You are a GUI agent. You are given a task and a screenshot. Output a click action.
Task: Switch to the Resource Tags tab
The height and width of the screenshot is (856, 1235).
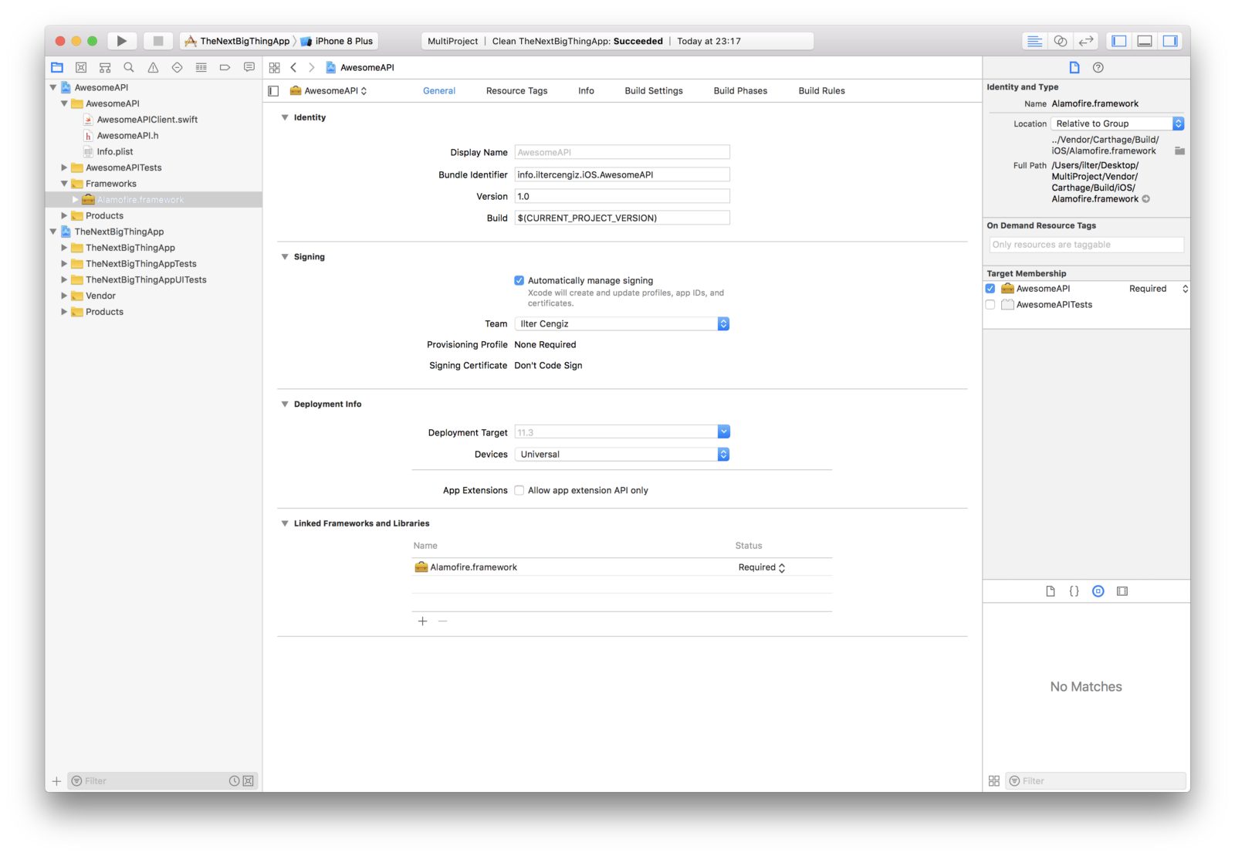(x=516, y=91)
